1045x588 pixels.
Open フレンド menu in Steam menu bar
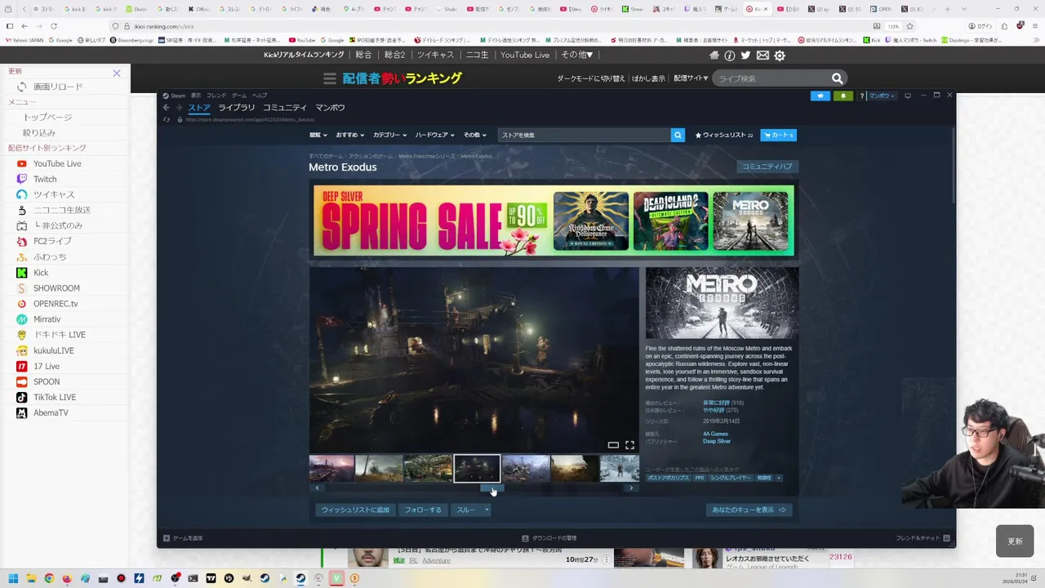click(x=216, y=96)
